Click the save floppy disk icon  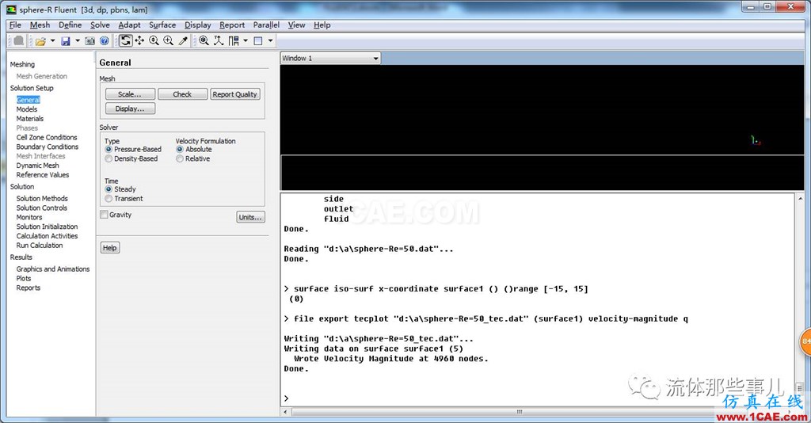[65, 41]
